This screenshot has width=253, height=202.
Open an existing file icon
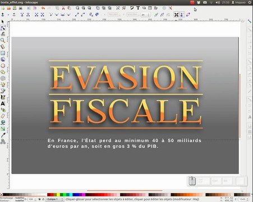coord(8,8)
